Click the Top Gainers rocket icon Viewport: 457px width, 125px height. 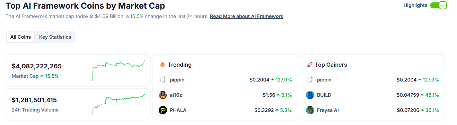pos(310,65)
